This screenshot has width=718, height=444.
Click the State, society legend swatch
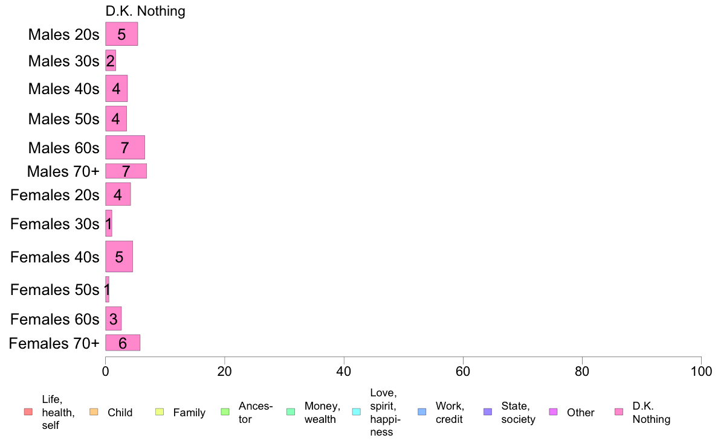(x=488, y=412)
